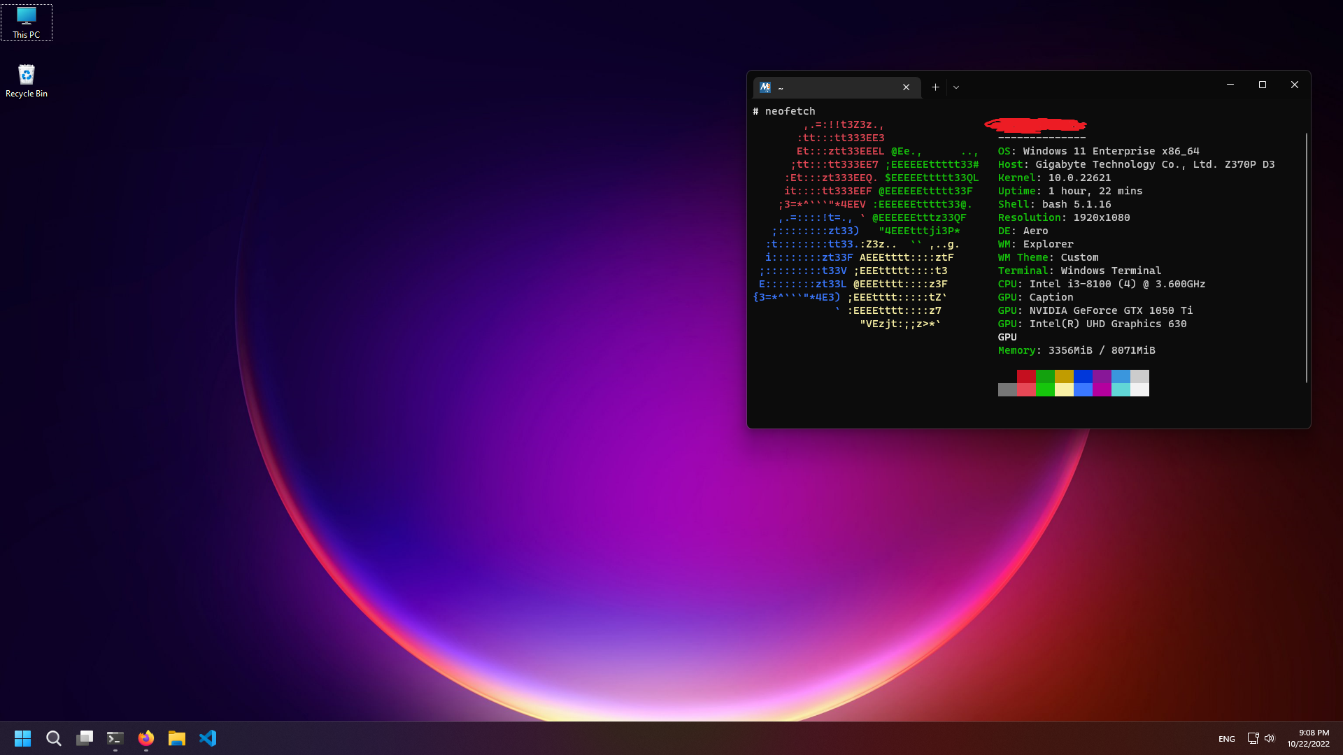1343x755 pixels.
Task: Open the This PC desktop icon
Action: pyautogui.click(x=27, y=22)
